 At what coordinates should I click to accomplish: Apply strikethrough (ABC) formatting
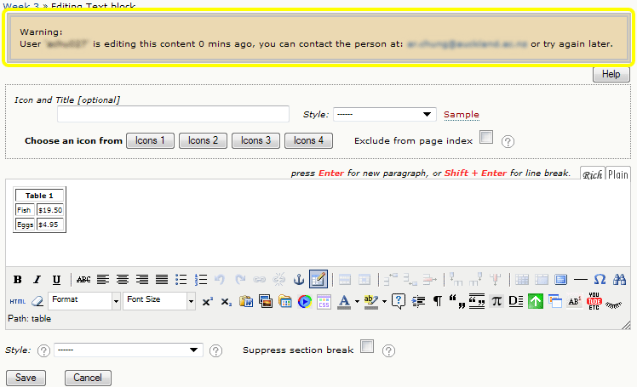(x=83, y=280)
